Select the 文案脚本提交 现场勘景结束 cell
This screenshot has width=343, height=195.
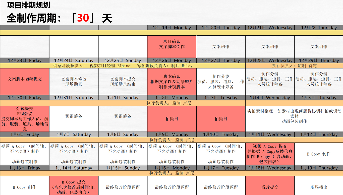pos(123,82)
